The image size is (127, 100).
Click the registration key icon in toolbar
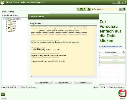82,9
